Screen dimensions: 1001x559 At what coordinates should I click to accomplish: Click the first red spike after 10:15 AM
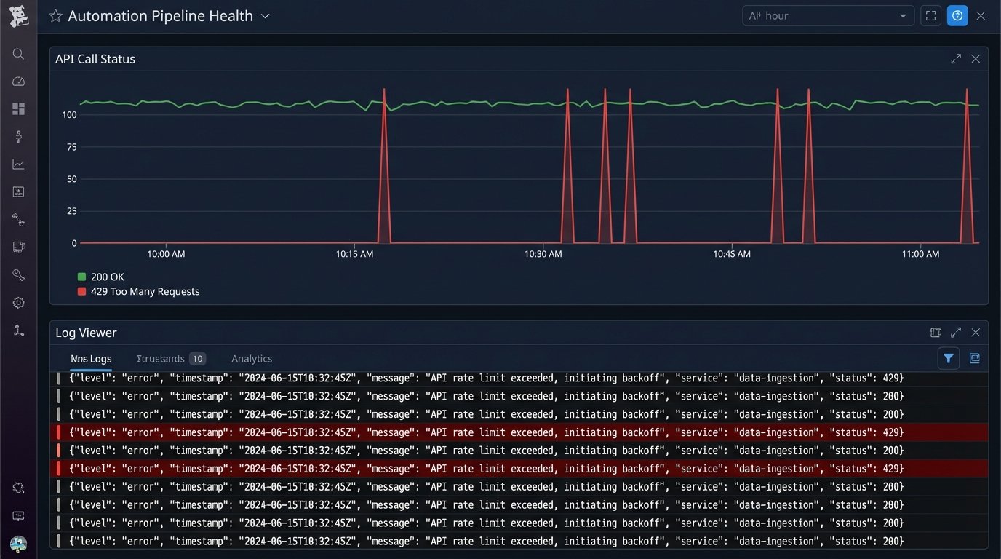384,167
